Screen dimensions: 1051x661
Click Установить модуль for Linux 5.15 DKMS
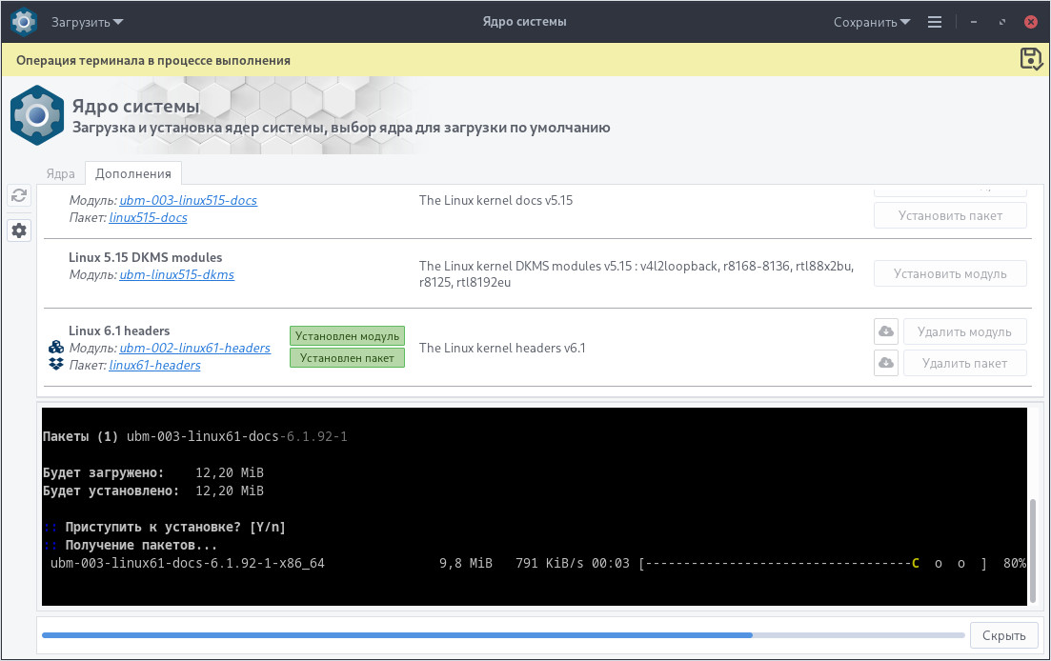[950, 274]
